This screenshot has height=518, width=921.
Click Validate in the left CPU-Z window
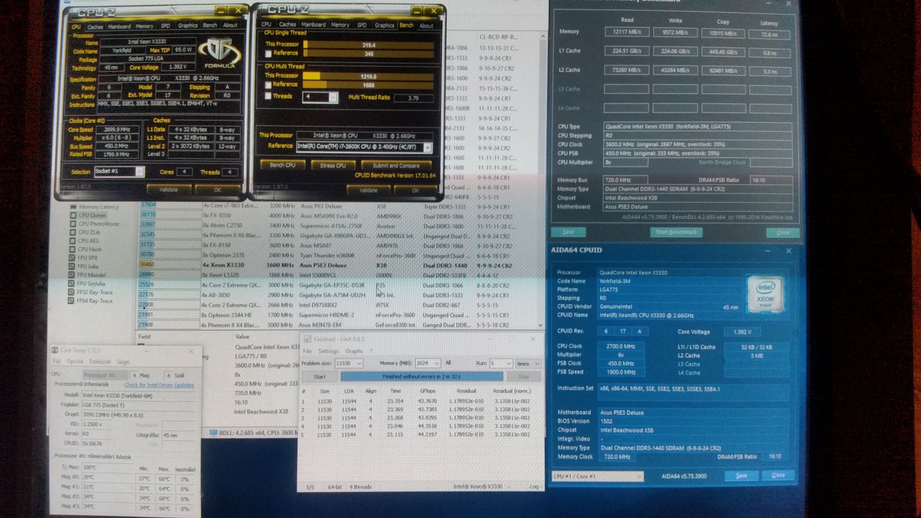point(169,189)
